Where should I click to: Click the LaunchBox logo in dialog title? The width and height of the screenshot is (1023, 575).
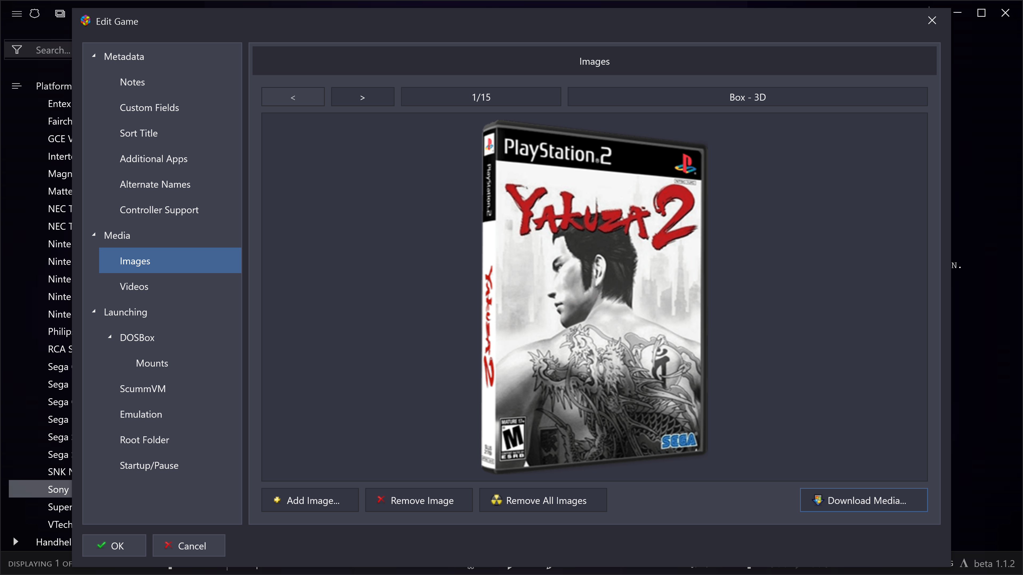coord(85,21)
